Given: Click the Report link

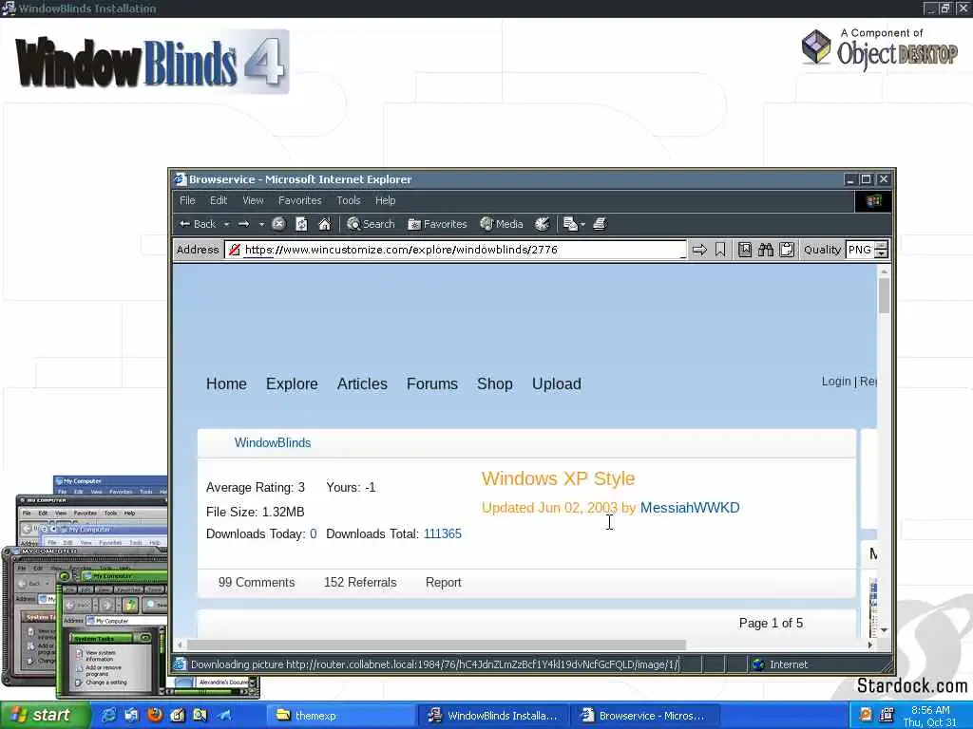Looking at the screenshot, I should click(x=443, y=583).
